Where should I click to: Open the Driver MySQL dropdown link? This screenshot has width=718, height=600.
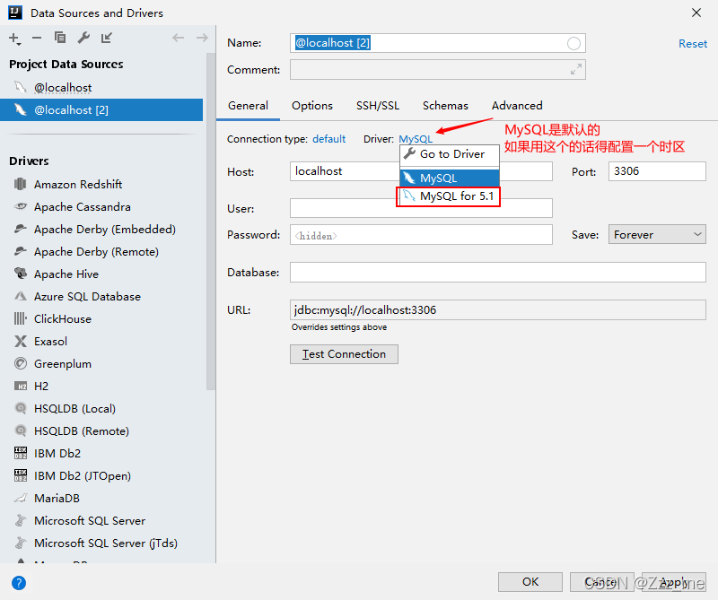click(416, 139)
